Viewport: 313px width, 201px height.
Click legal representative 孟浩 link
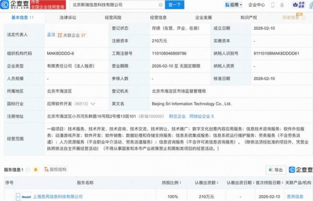point(51,35)
